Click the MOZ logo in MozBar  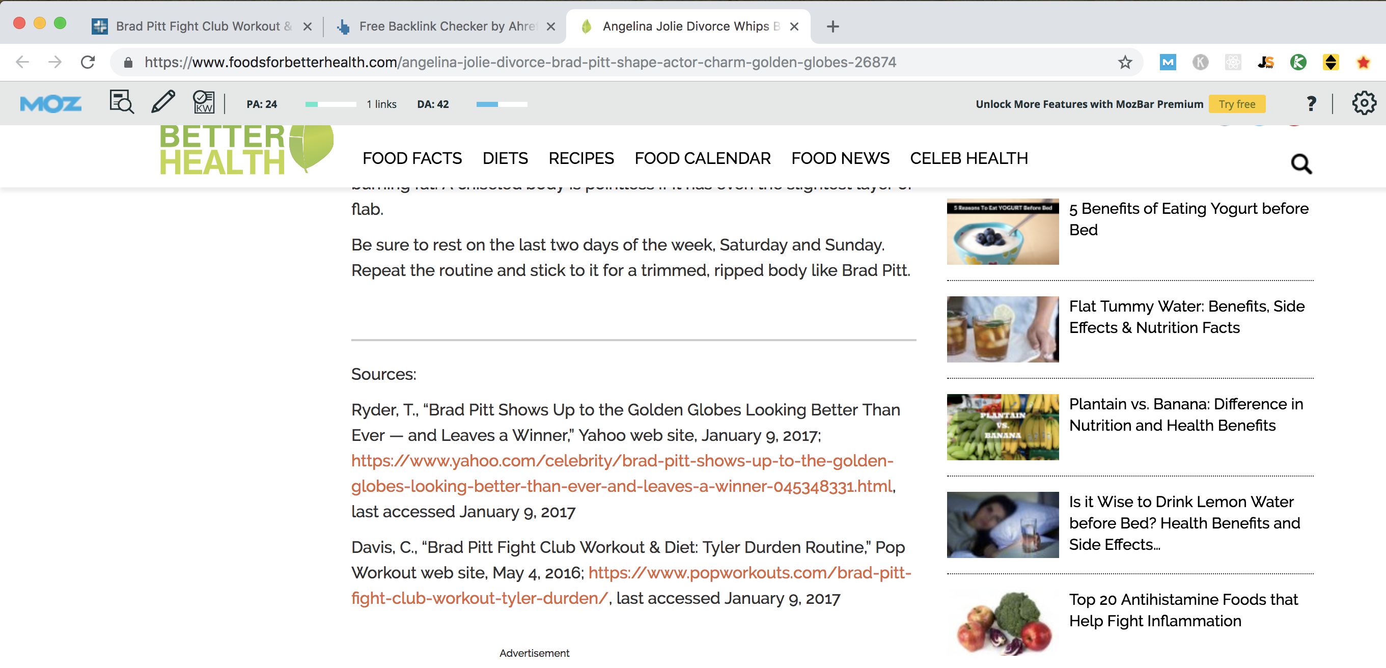pos(50,103)
